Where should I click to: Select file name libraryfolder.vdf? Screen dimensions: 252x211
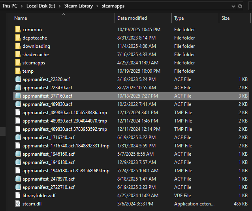coord(39,196)
